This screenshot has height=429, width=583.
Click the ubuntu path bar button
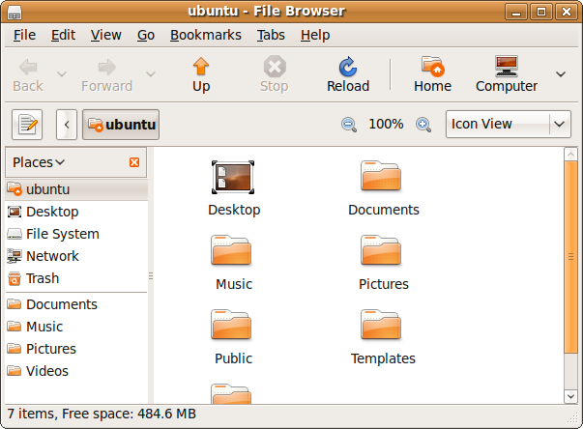click(x=122, y=125)
